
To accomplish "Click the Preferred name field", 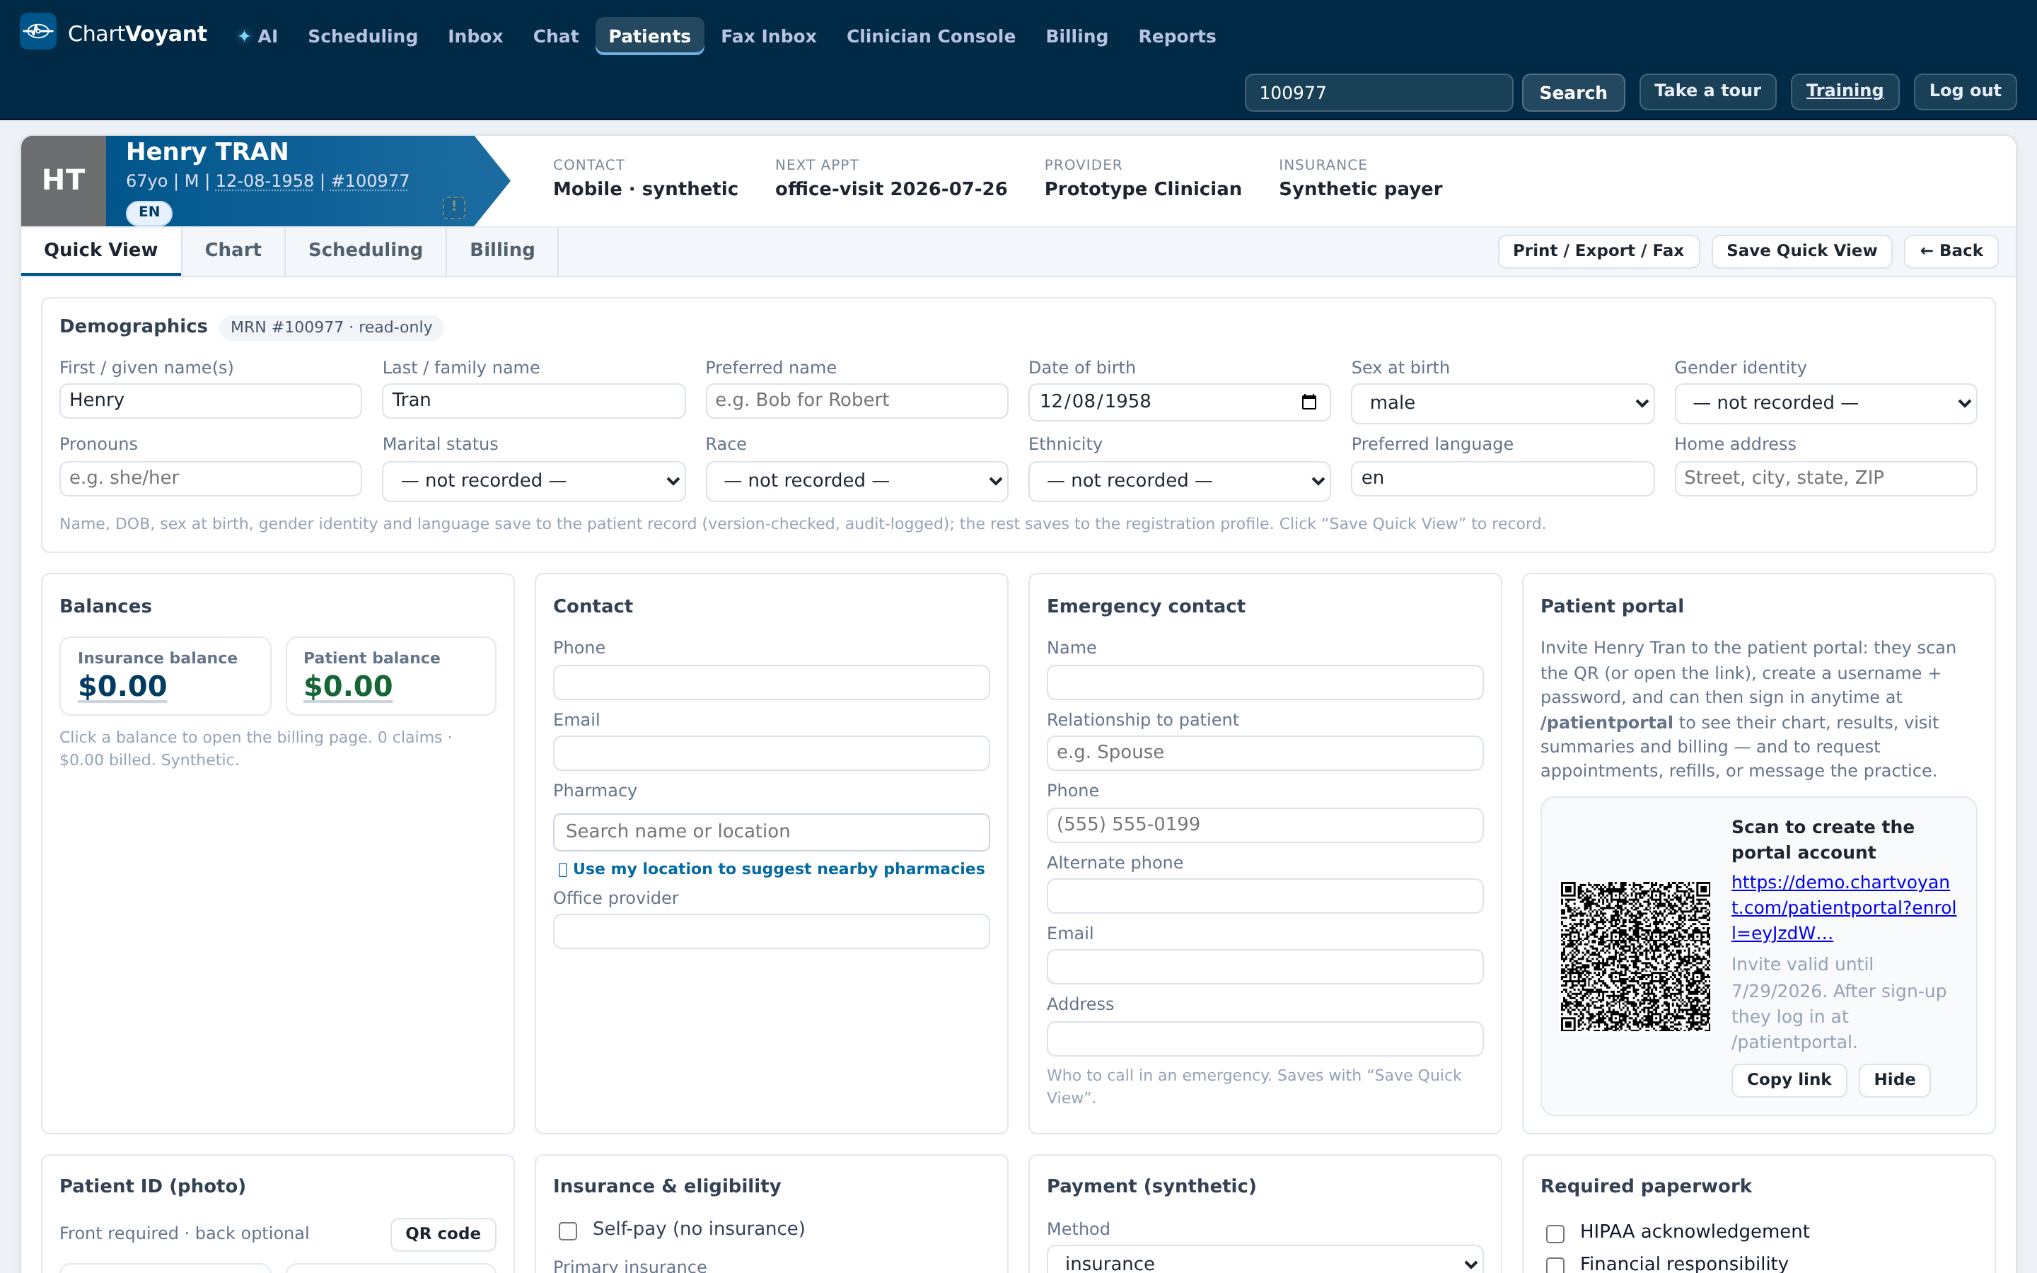I will coord(857,401).
